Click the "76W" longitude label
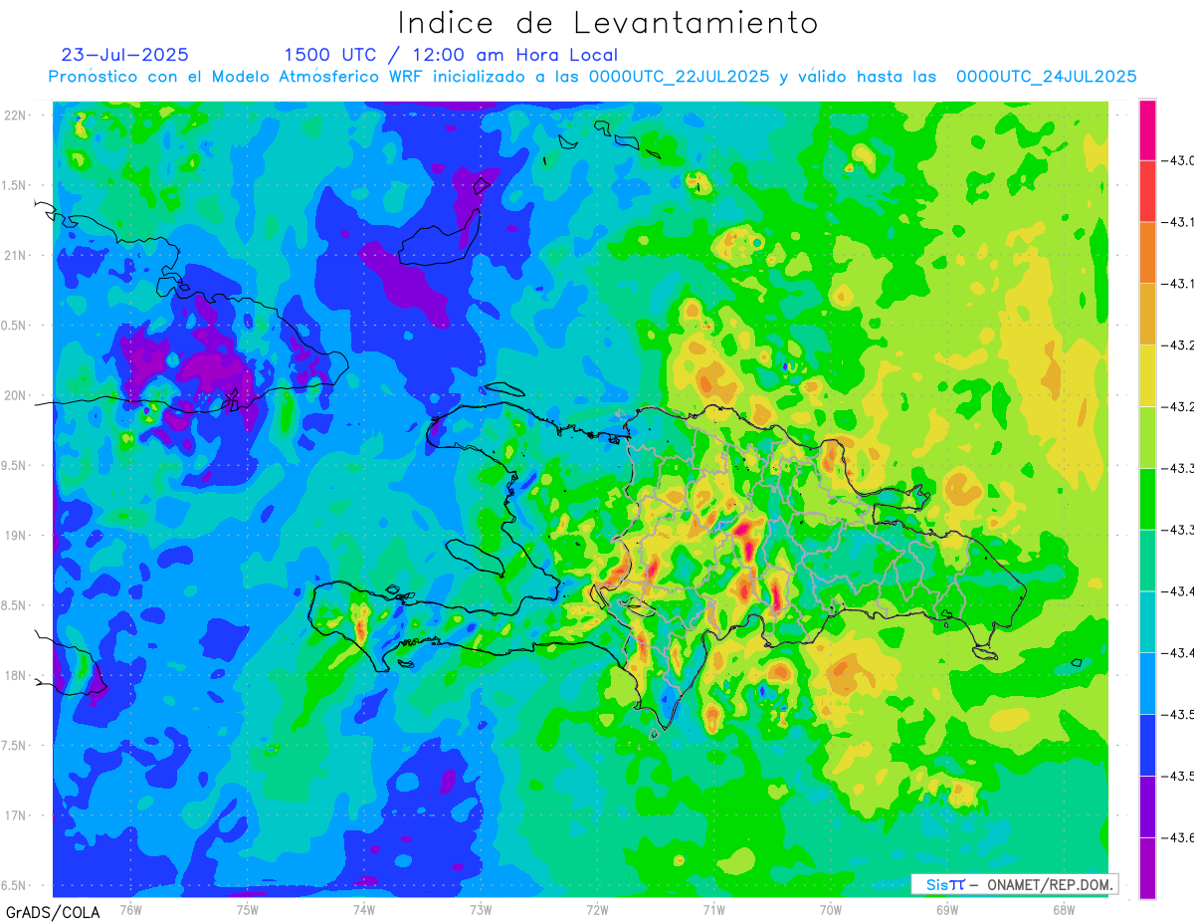Image resolution: width=1194 pixels, height=923 pixels. tap(130, 909)
